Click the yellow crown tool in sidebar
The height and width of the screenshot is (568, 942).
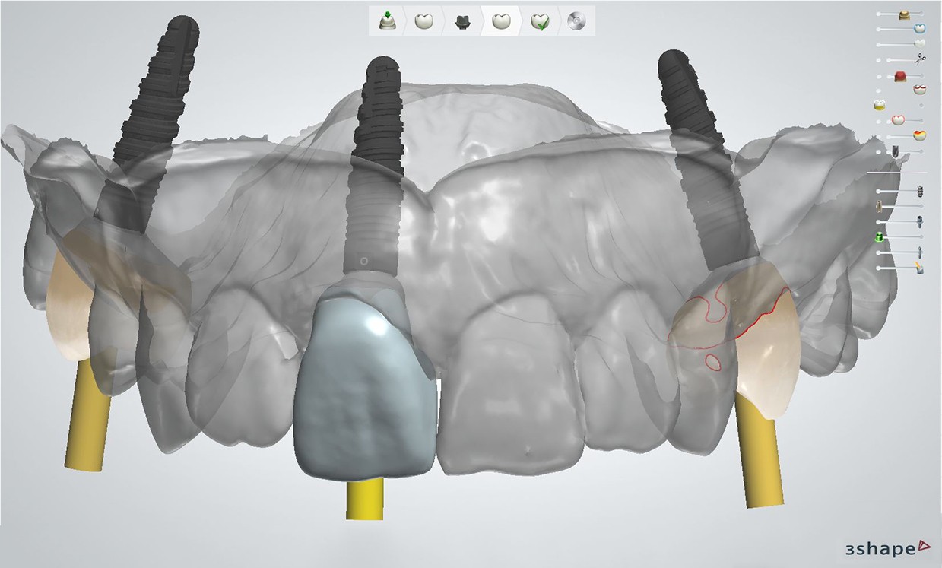(879, 104)
